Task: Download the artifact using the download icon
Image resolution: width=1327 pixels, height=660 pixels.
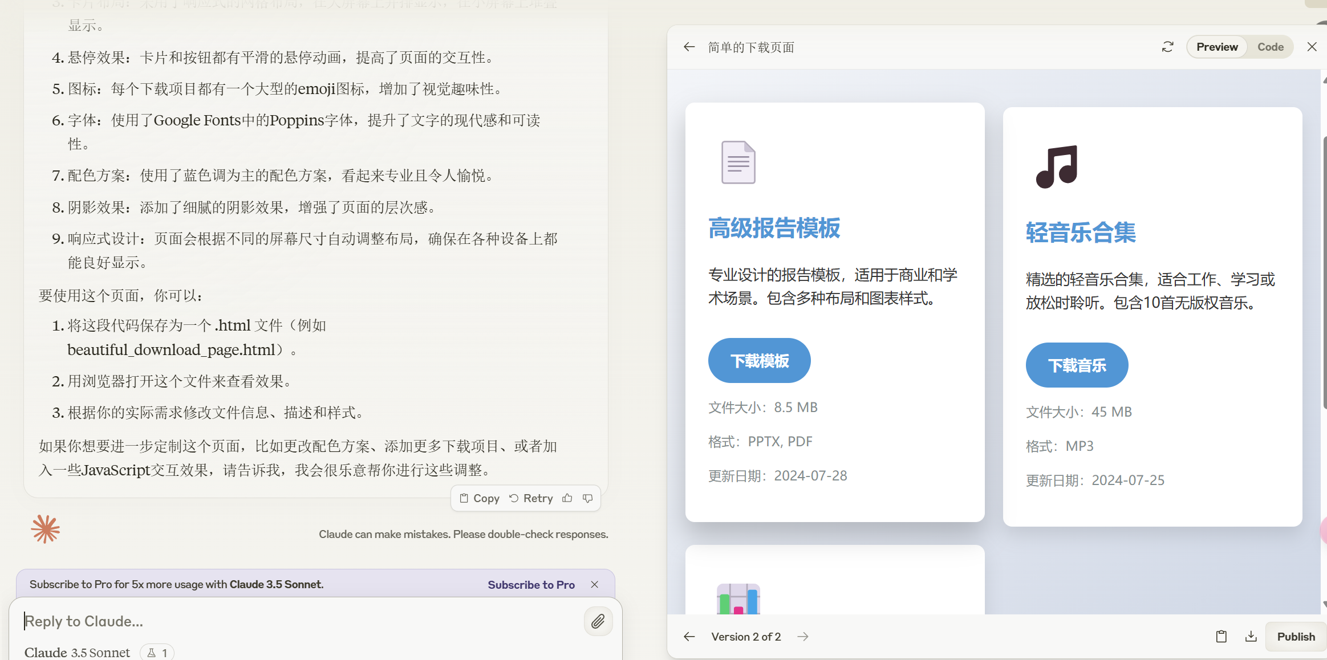Action: tap(1251, 637)
